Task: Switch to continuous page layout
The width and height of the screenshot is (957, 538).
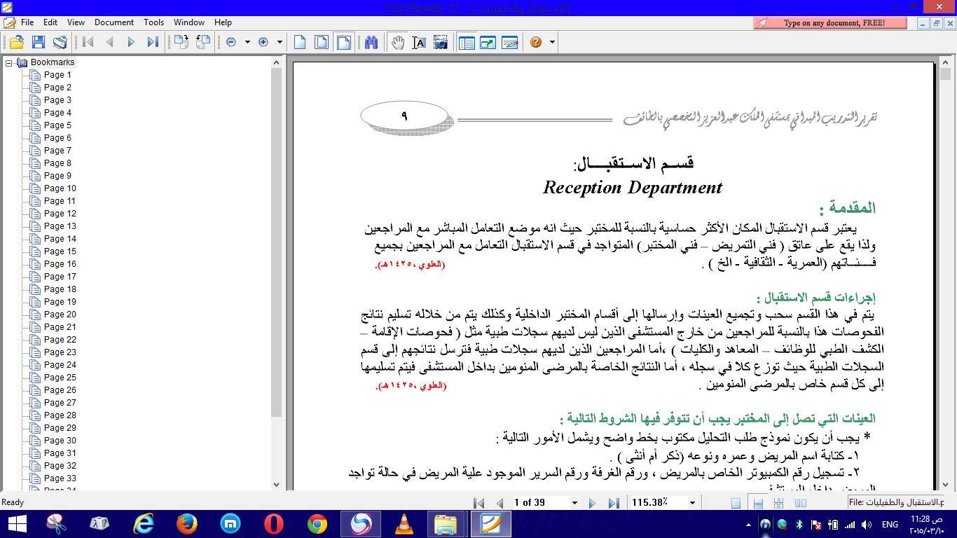Action: pos(757,503)
